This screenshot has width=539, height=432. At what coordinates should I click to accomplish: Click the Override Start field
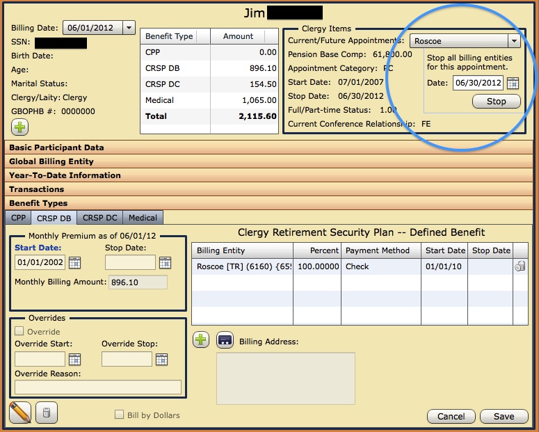40,359
